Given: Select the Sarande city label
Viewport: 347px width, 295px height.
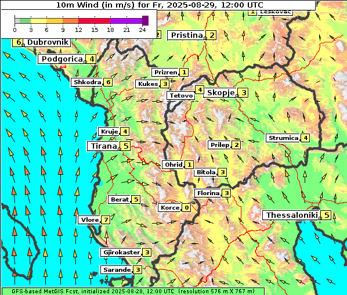Looking at the screenshot, I should click(117, 270).
